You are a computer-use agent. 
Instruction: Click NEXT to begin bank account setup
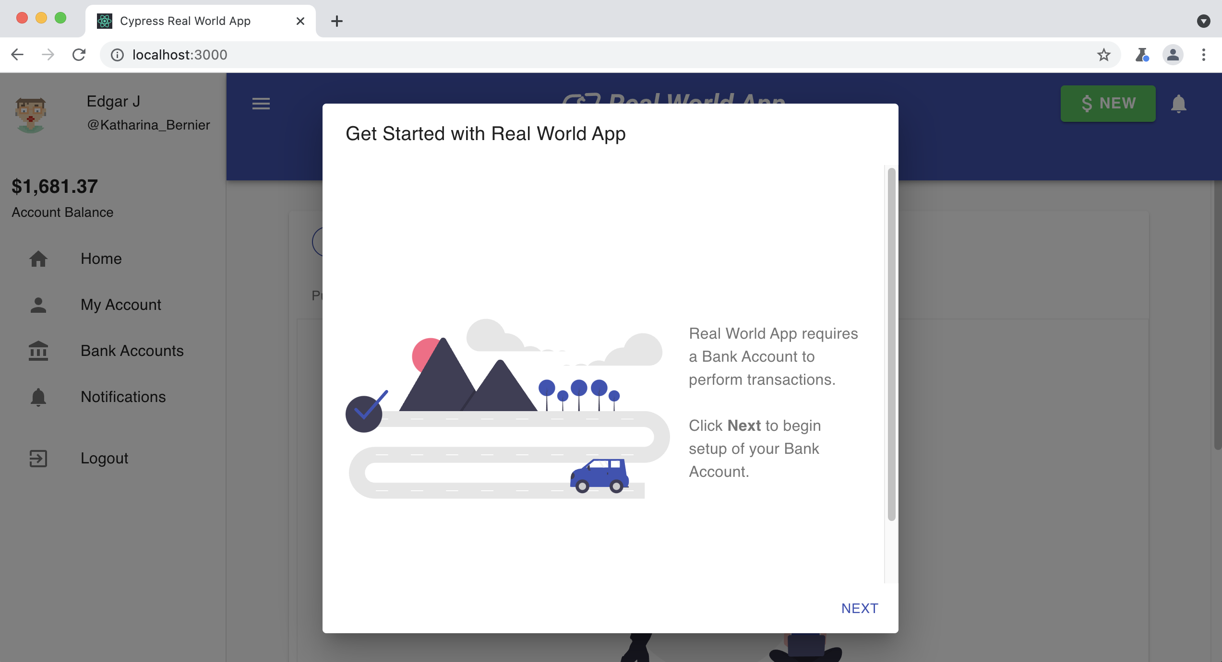coord(859,608)
